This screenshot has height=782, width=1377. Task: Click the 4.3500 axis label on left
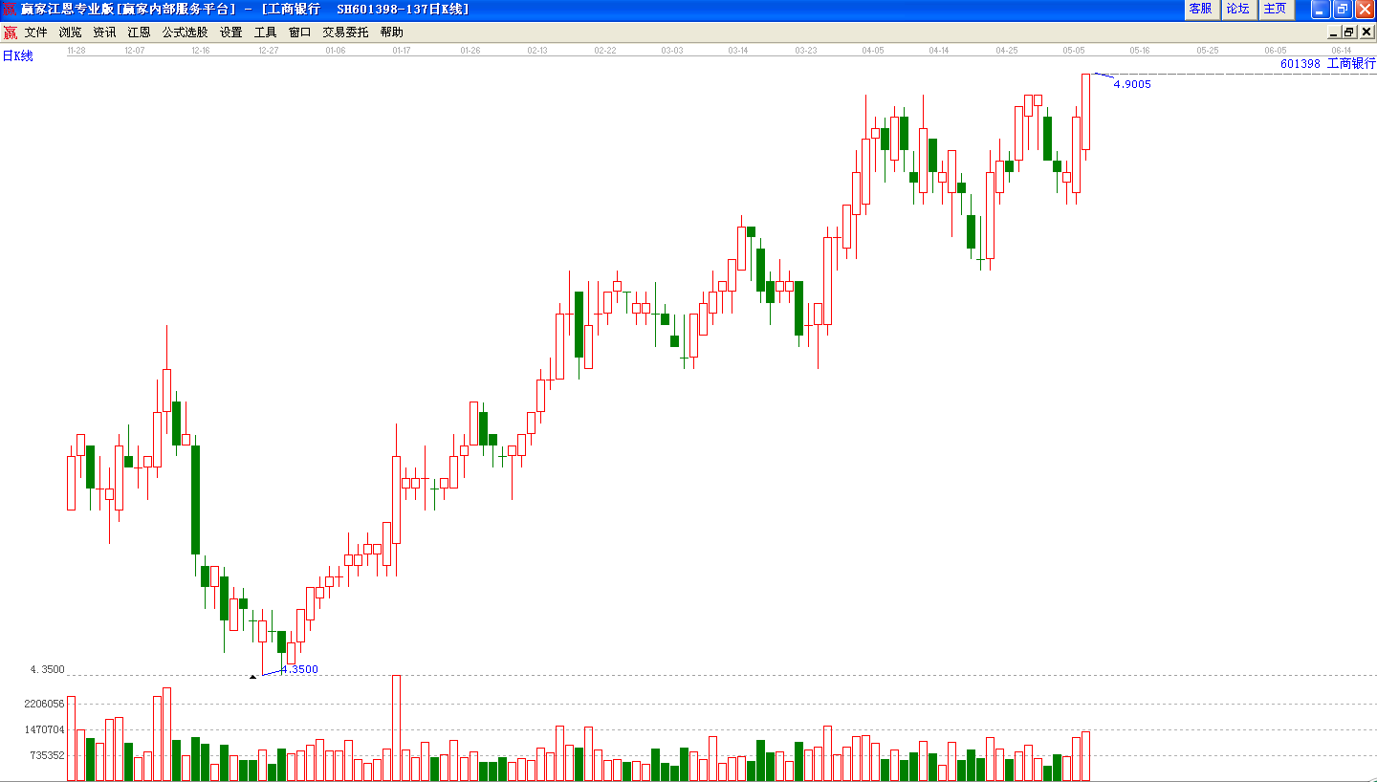tap(48, 669)
